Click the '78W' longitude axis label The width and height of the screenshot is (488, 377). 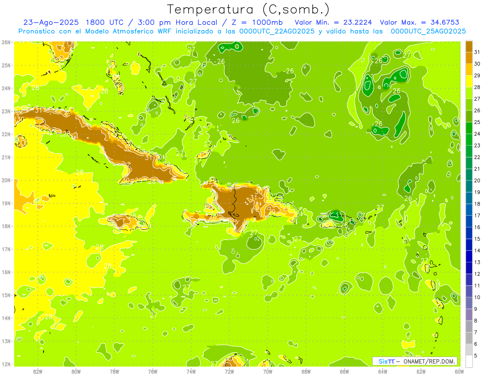[114, 371]
